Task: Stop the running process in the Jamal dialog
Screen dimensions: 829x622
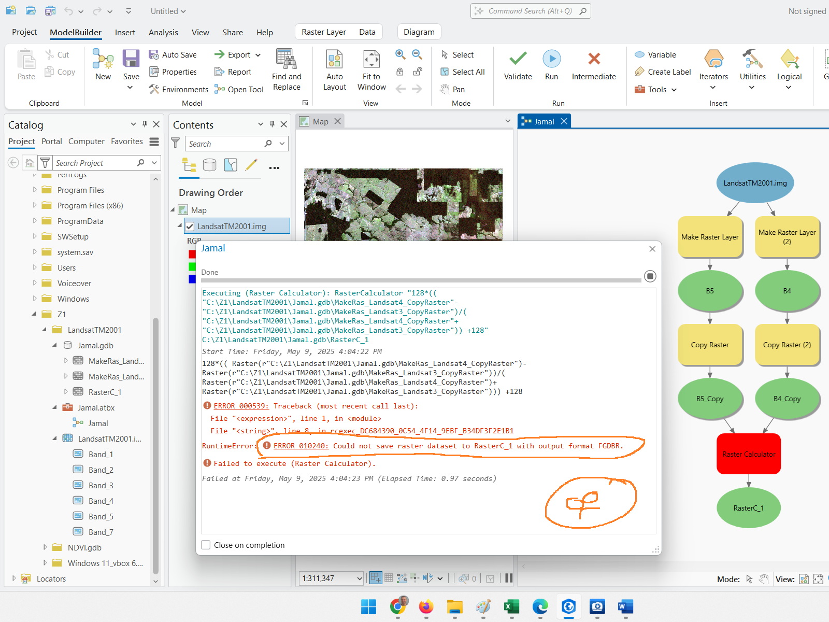Action: click(650, 276)
